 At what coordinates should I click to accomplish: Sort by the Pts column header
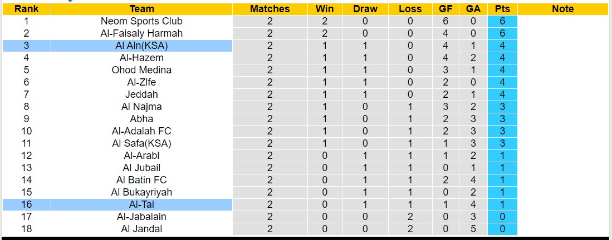(502, 9)
